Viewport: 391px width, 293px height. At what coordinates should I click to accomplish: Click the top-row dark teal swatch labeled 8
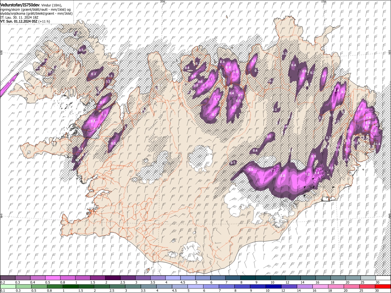click(248, 278)
